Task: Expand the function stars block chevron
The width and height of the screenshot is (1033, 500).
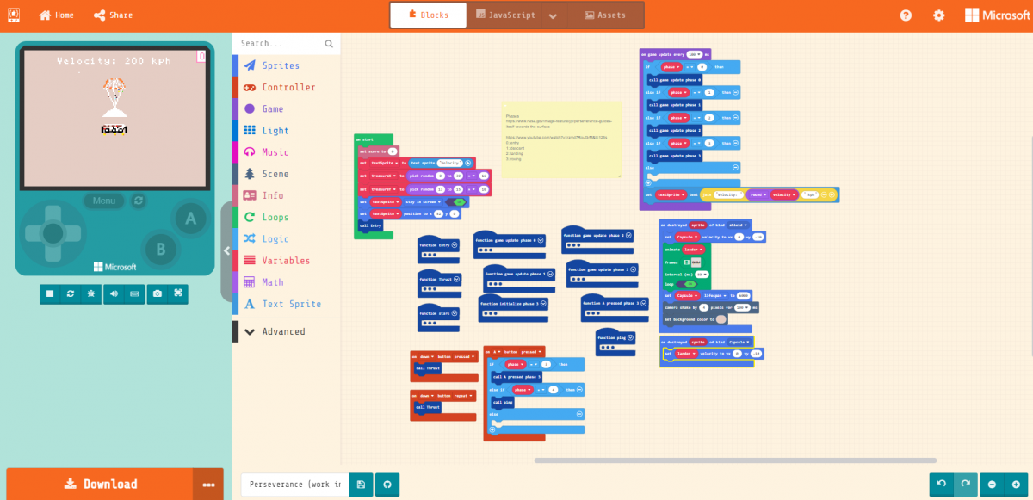Action: [455, 313]
